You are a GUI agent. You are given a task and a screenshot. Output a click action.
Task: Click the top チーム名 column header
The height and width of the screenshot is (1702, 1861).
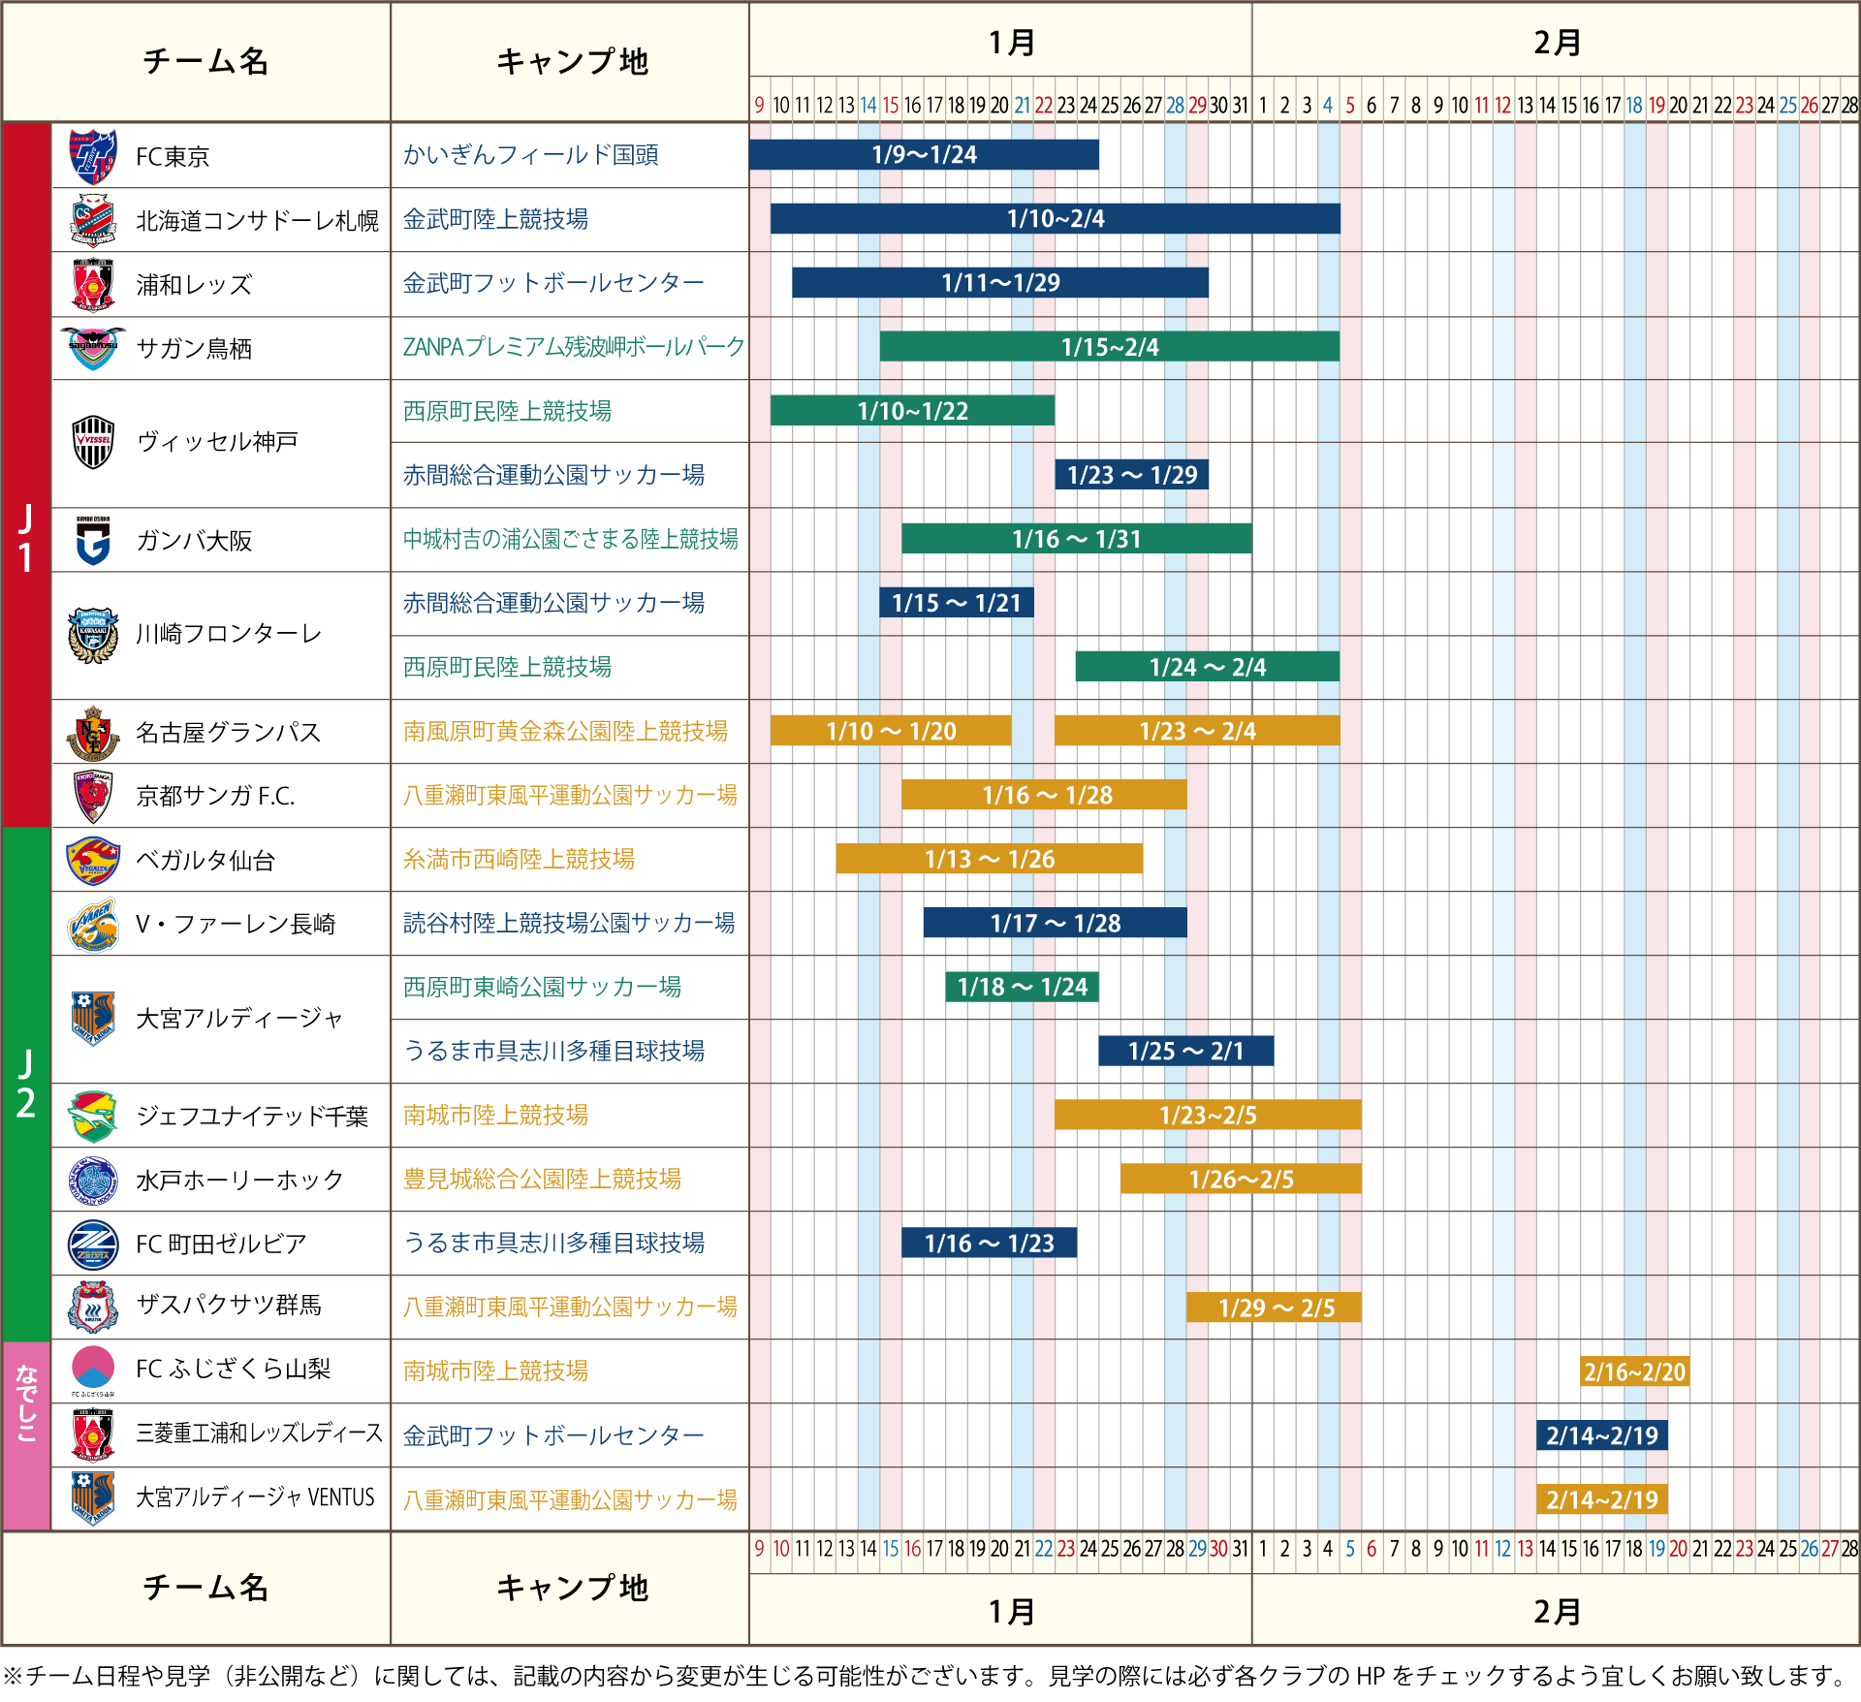[205, 61]
